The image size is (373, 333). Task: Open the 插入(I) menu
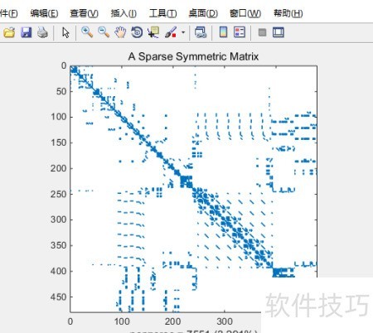click(124, 13)
